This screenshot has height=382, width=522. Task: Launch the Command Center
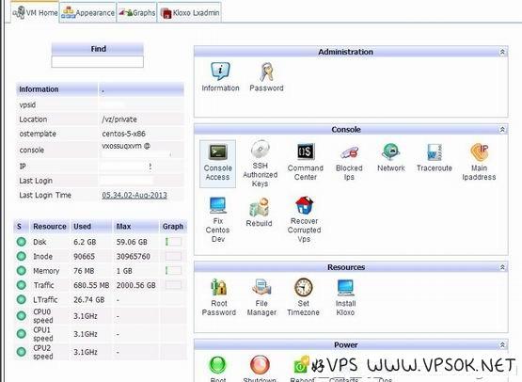(x=306, y=151)
